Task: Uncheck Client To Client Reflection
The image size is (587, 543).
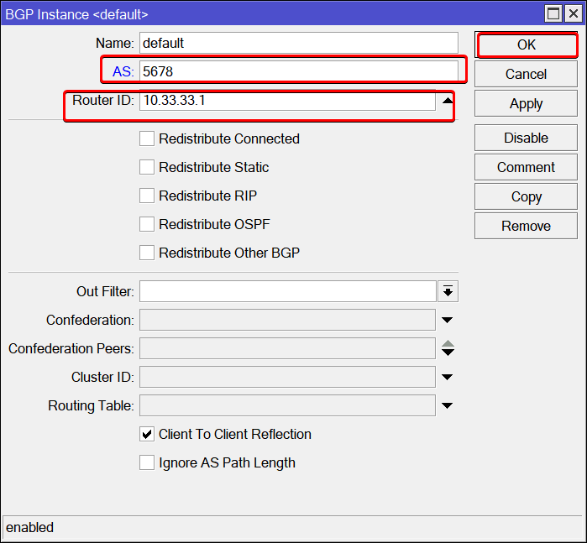Action: tap(147, 434)
